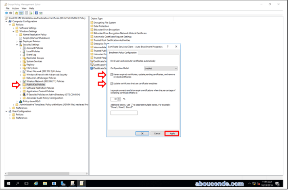Click the Apply button
This screenshot has height=195, width=288.
pos(172,133)
